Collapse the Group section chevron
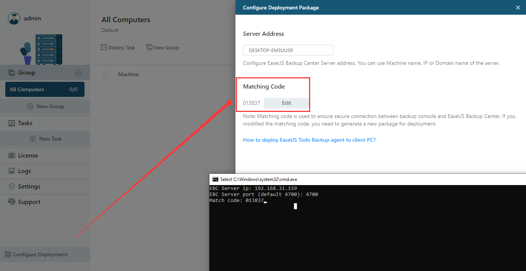Viewport: 526px width, 271px height. pyautogui.click(x=78, y=73)
